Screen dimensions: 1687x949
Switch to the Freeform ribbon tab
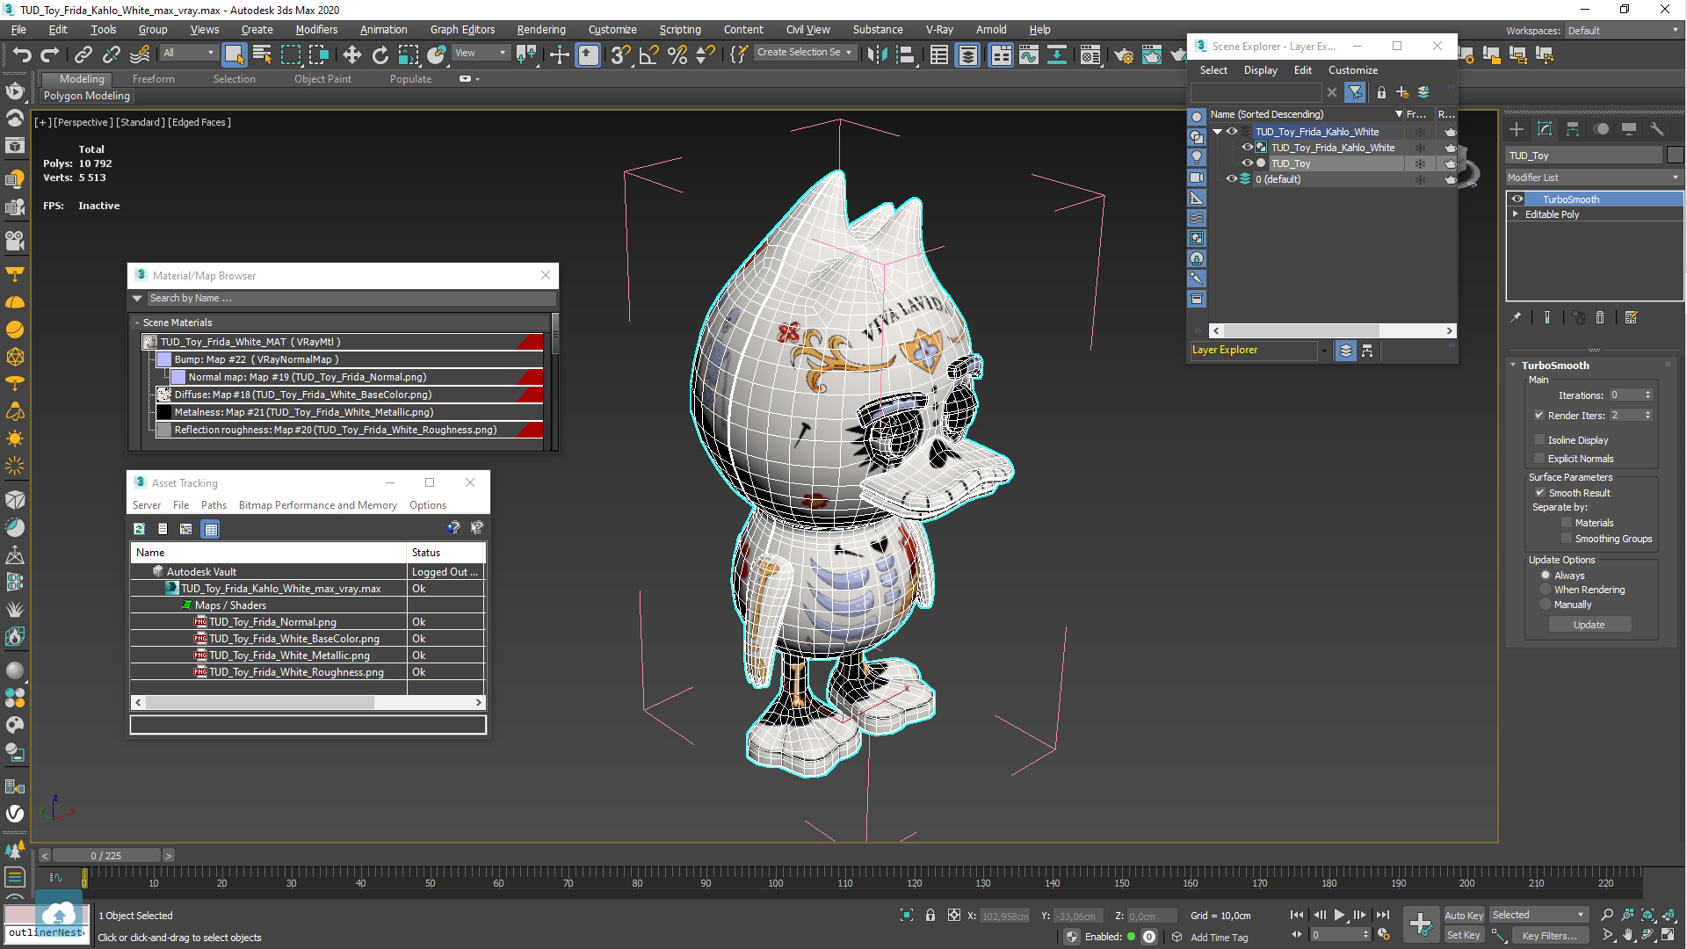[153, 79]
